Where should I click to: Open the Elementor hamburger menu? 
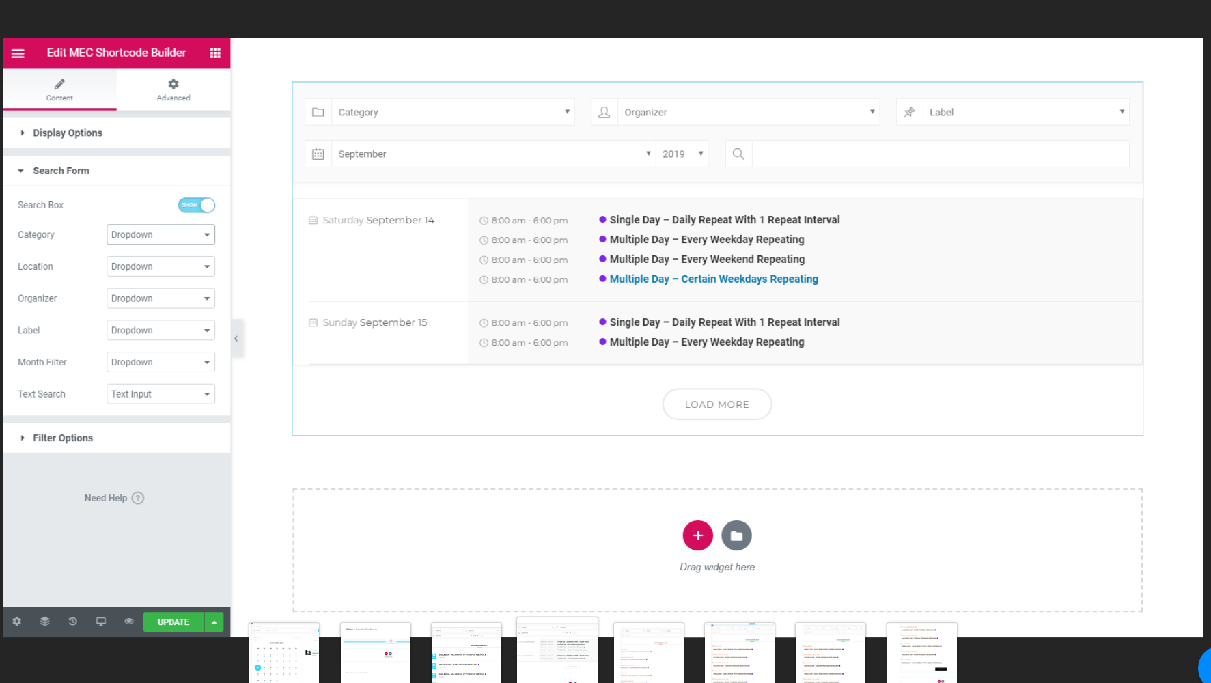(x=18, y=53)
